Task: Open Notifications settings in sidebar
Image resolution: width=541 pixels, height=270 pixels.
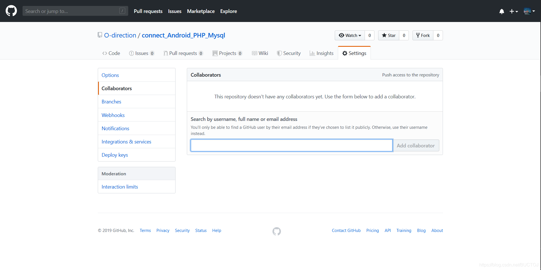Action: click(x=137, y=128)
